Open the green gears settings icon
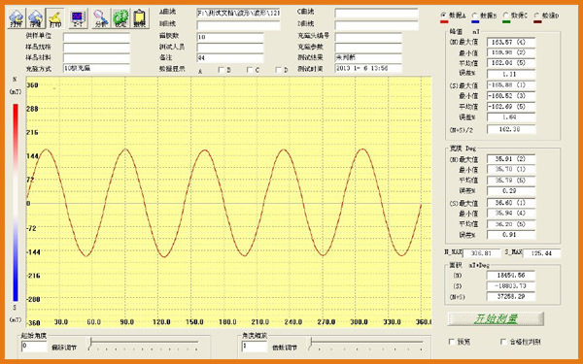The height and width of the screenshot is (364, 583). (x=120, y=18)
